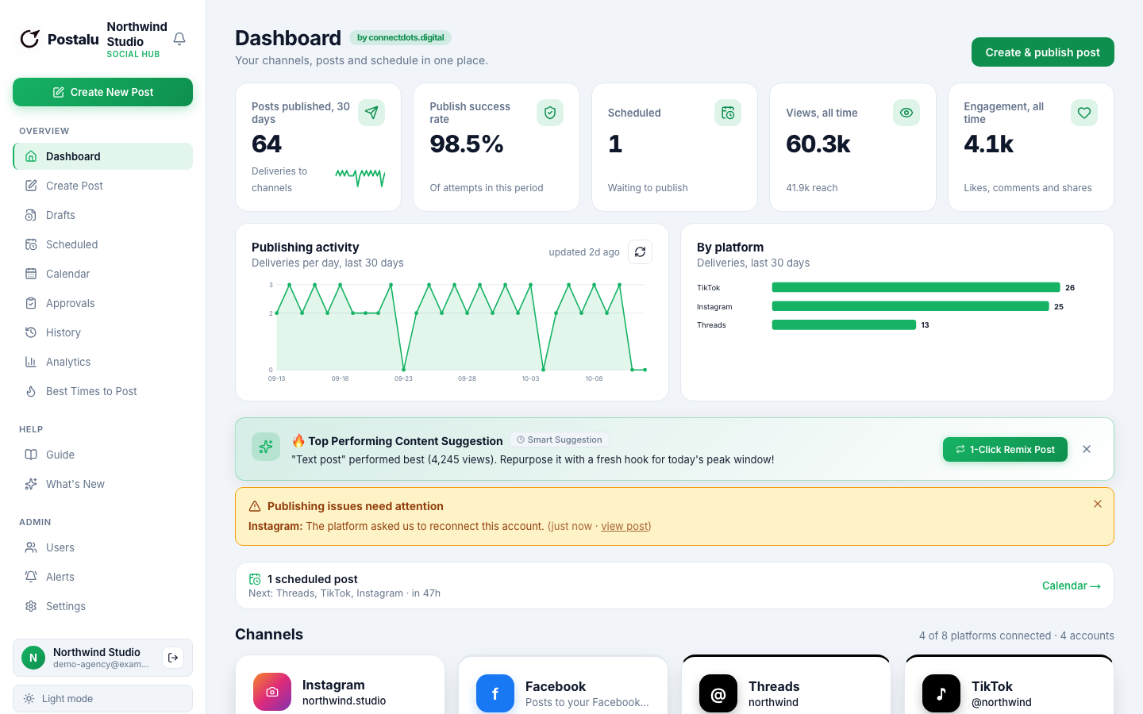Follow the view post link
Screen dimensions: 1143x714
coord(624,526)
